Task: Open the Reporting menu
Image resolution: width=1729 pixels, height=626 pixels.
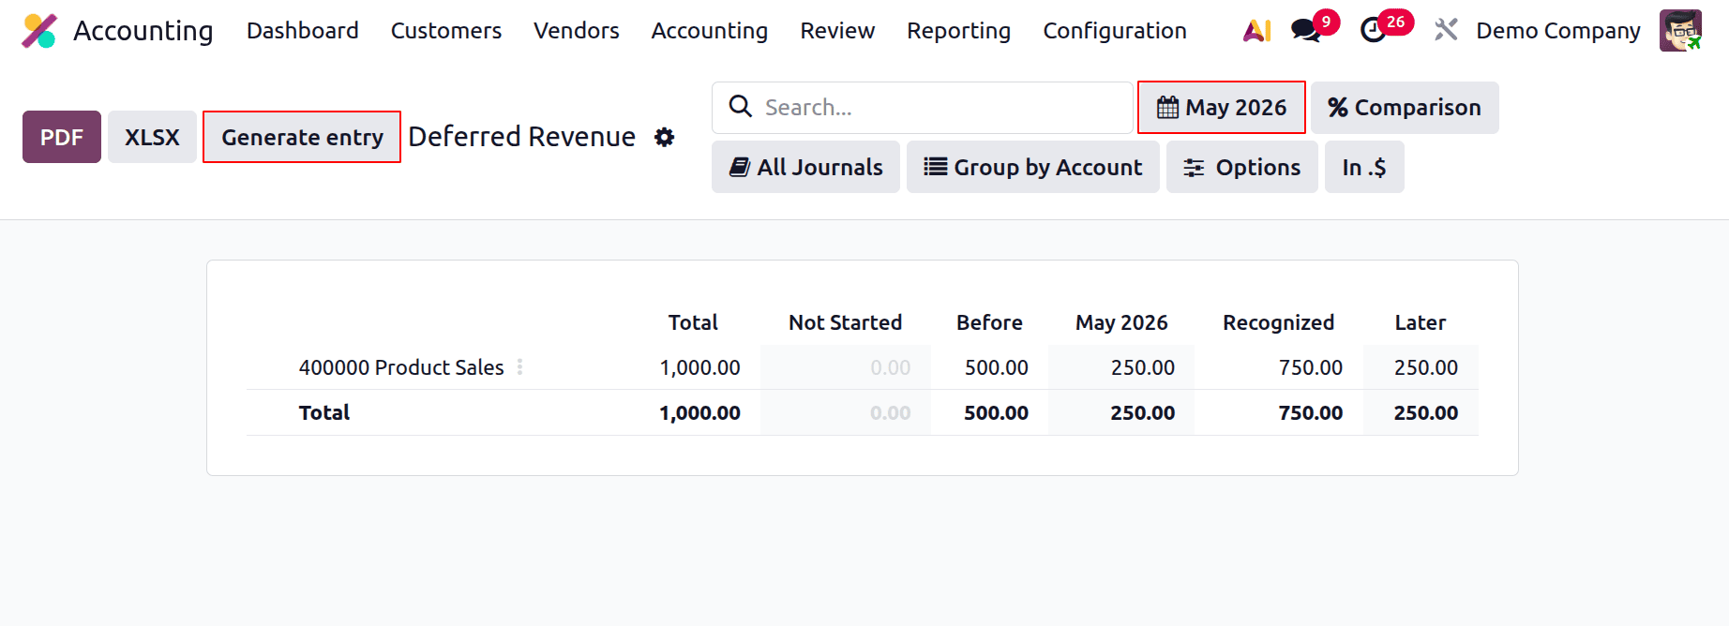Action: coord(958,31)
